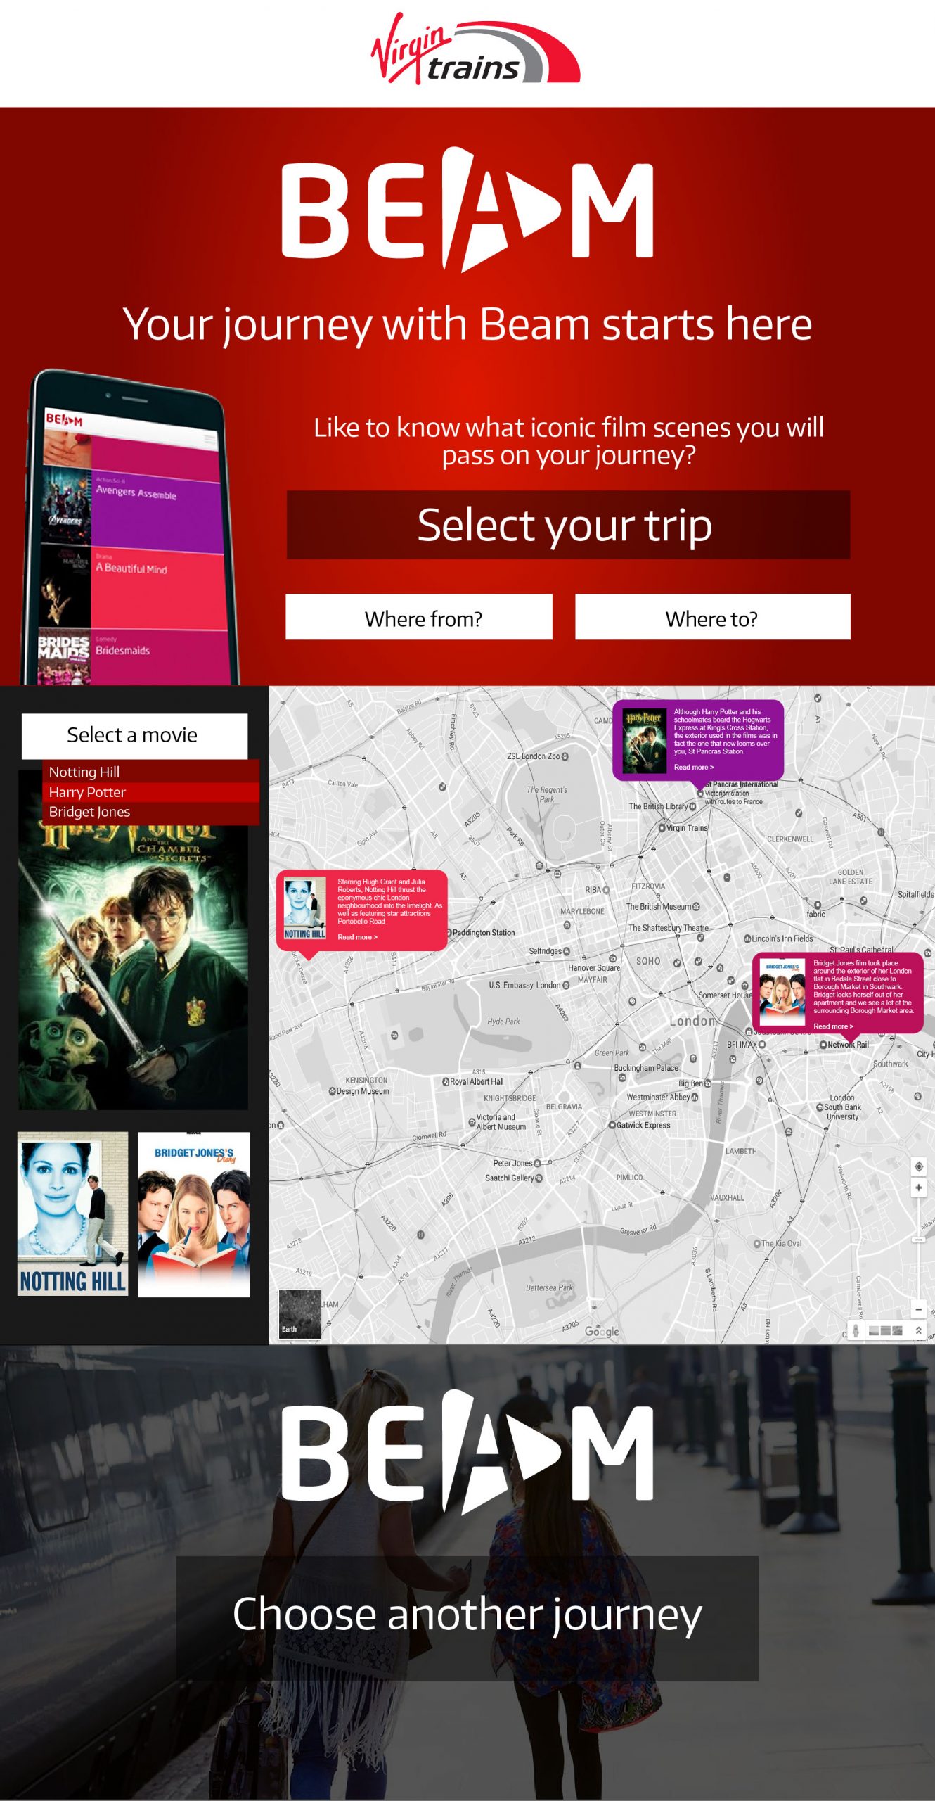The height and width of the screenshot is (1801, 935).
Task: Click the Saatchi Gallery map marker
Action: point(539,1178)
